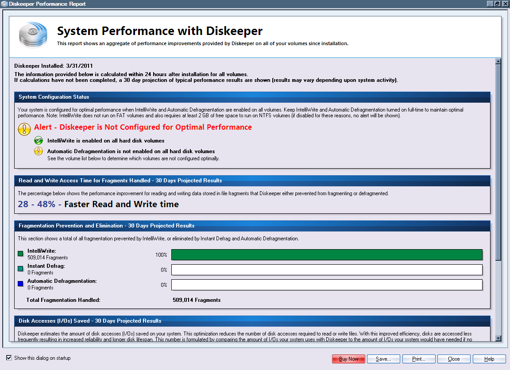Viewport: 510px width, 370px height.
Task: Click the vertical scrollbar thumb
Action: [498, 162]
